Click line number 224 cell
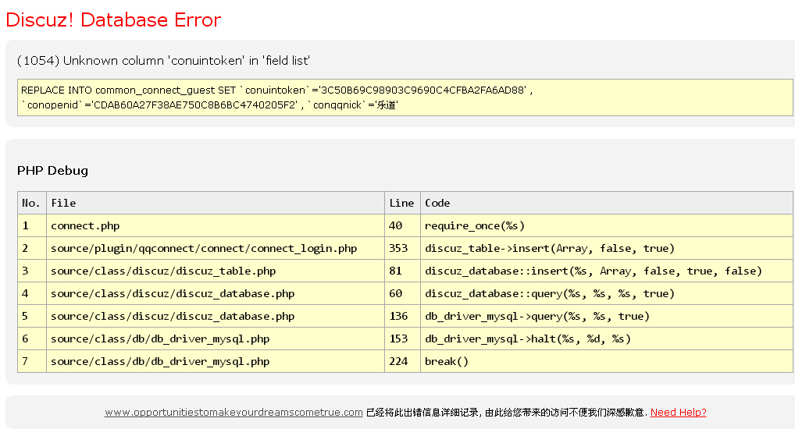 click(402, 362)
